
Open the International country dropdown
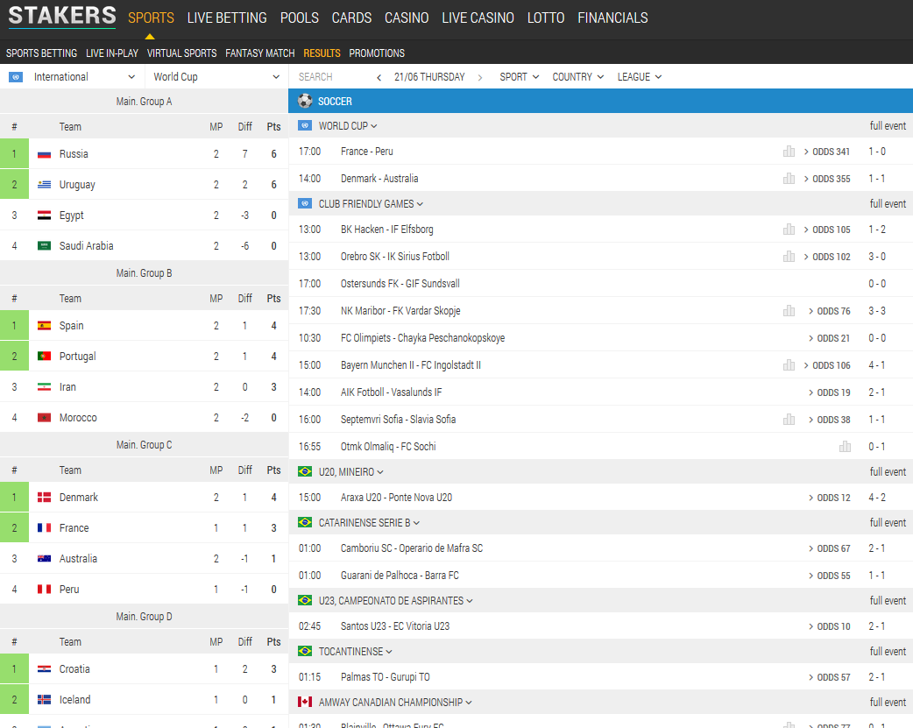click(72, 77)
